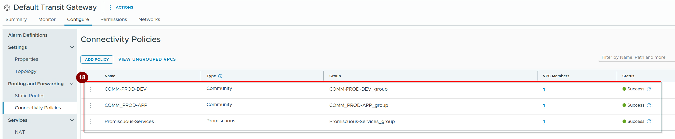Open VPC Members count for Promiscuous-Services

(544, 122)
